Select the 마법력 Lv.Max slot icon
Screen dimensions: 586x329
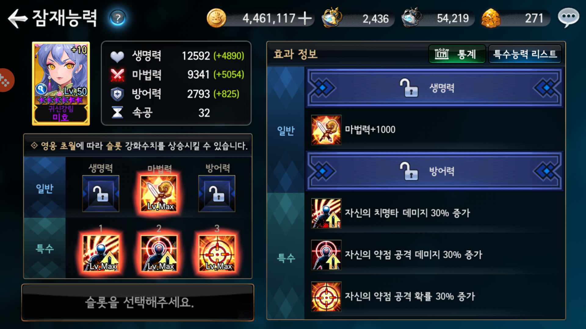[159, 193]
